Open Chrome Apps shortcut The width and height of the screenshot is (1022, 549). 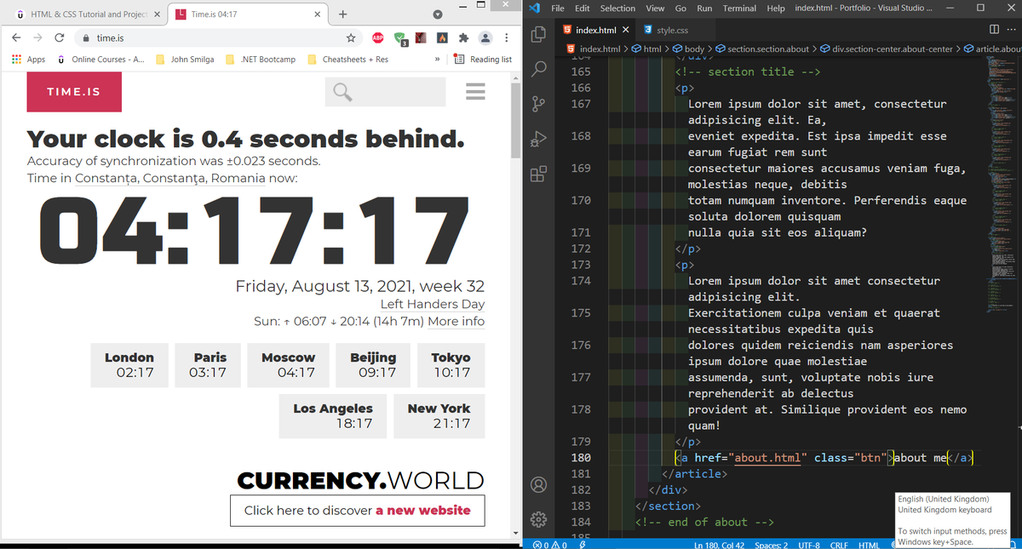click(28, 60)
